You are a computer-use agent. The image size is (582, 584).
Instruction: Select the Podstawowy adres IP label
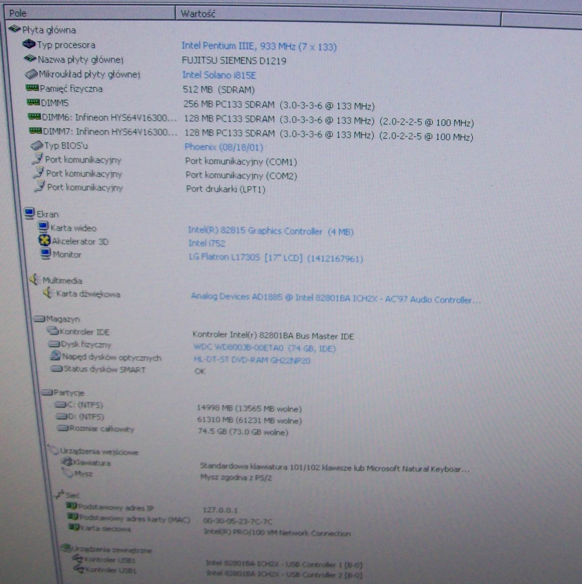point(116,507)
